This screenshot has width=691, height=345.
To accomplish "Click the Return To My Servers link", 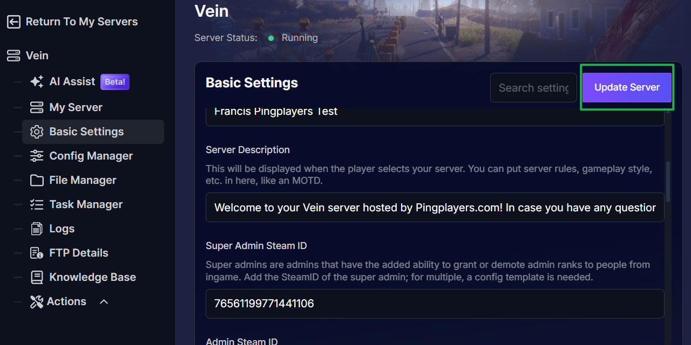I will [x=82, y=22].
